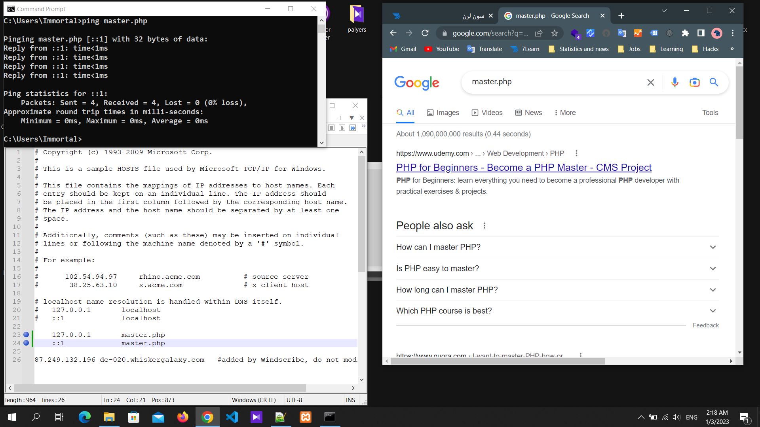Screen dimensions: 760x427
Task: Toggle bookmark marker on line 24
Action: 26,343
